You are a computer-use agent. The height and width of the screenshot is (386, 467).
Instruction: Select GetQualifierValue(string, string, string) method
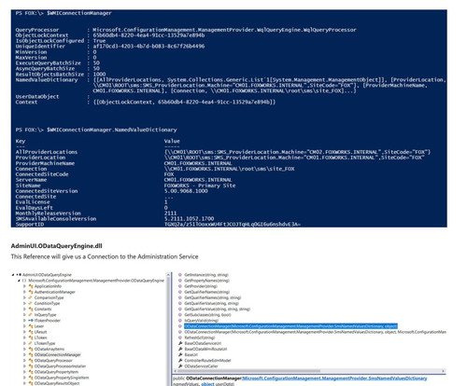click(x=217, y=309)
